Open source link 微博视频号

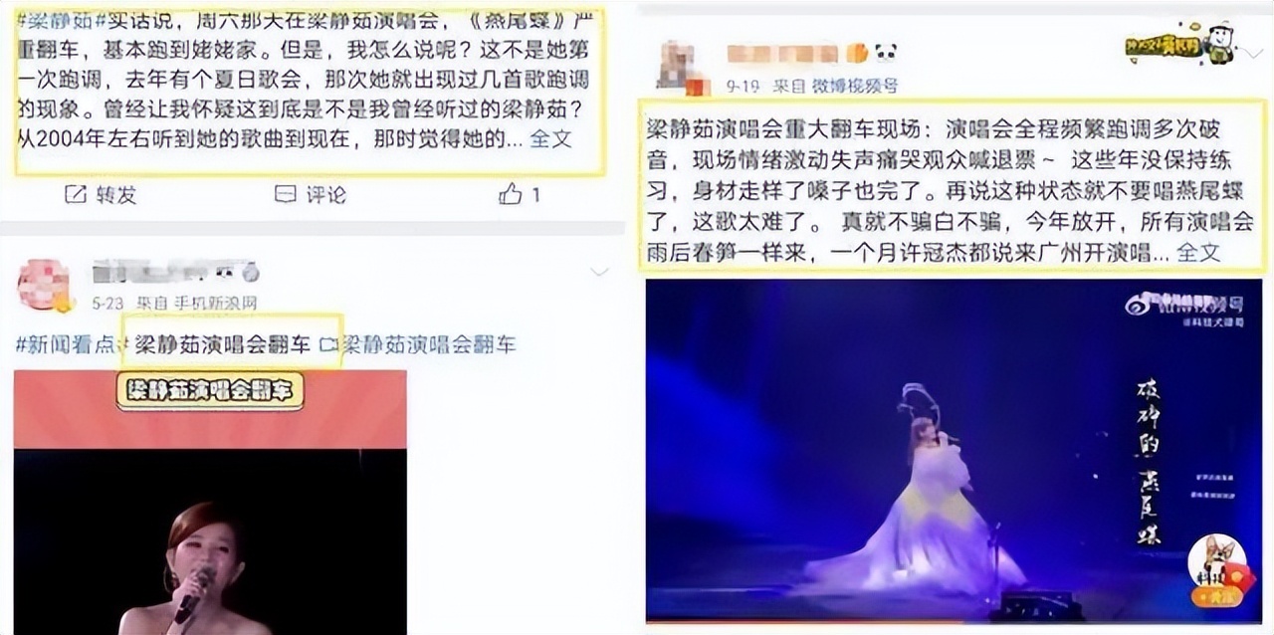click(855, 86)
